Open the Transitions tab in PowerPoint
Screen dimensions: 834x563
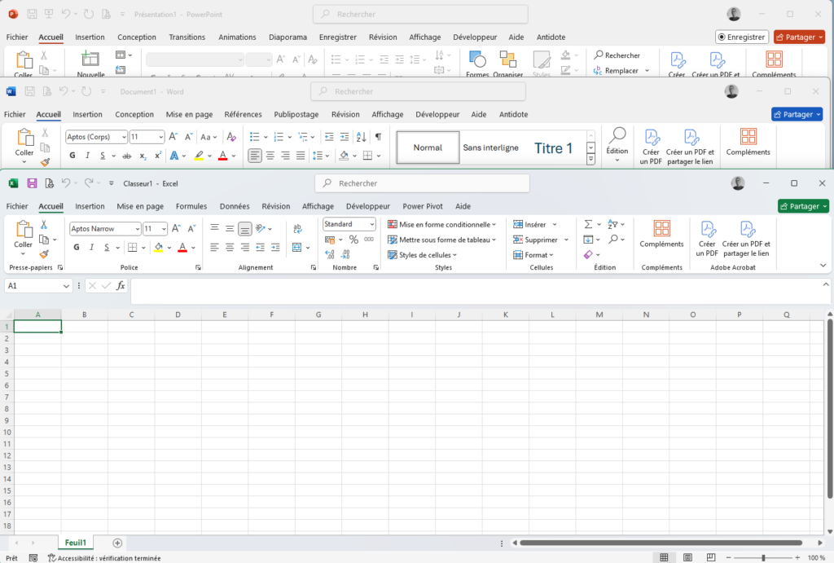pyautogui.click(x=187, y=37)
